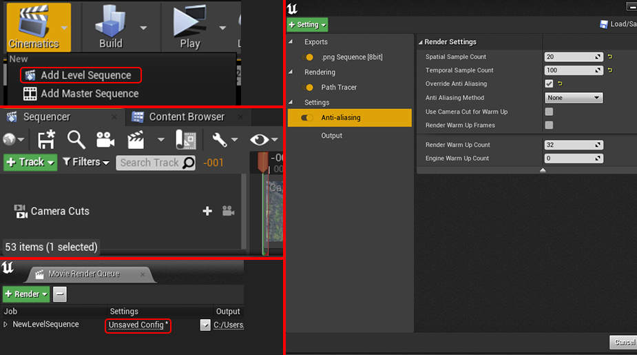The width and height of the screenshot is (637, 355).
Task: Enable Use Camera Cut for Warm Up
Action: [x=549, y=112]
